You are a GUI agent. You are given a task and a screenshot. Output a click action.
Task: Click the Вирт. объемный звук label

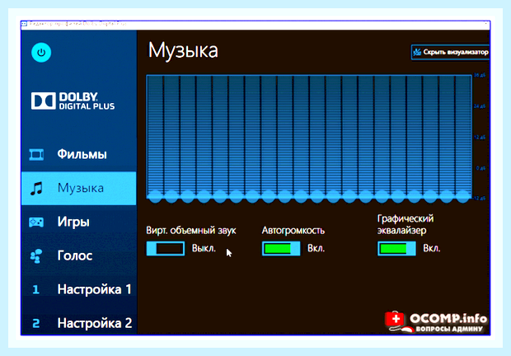191,231
